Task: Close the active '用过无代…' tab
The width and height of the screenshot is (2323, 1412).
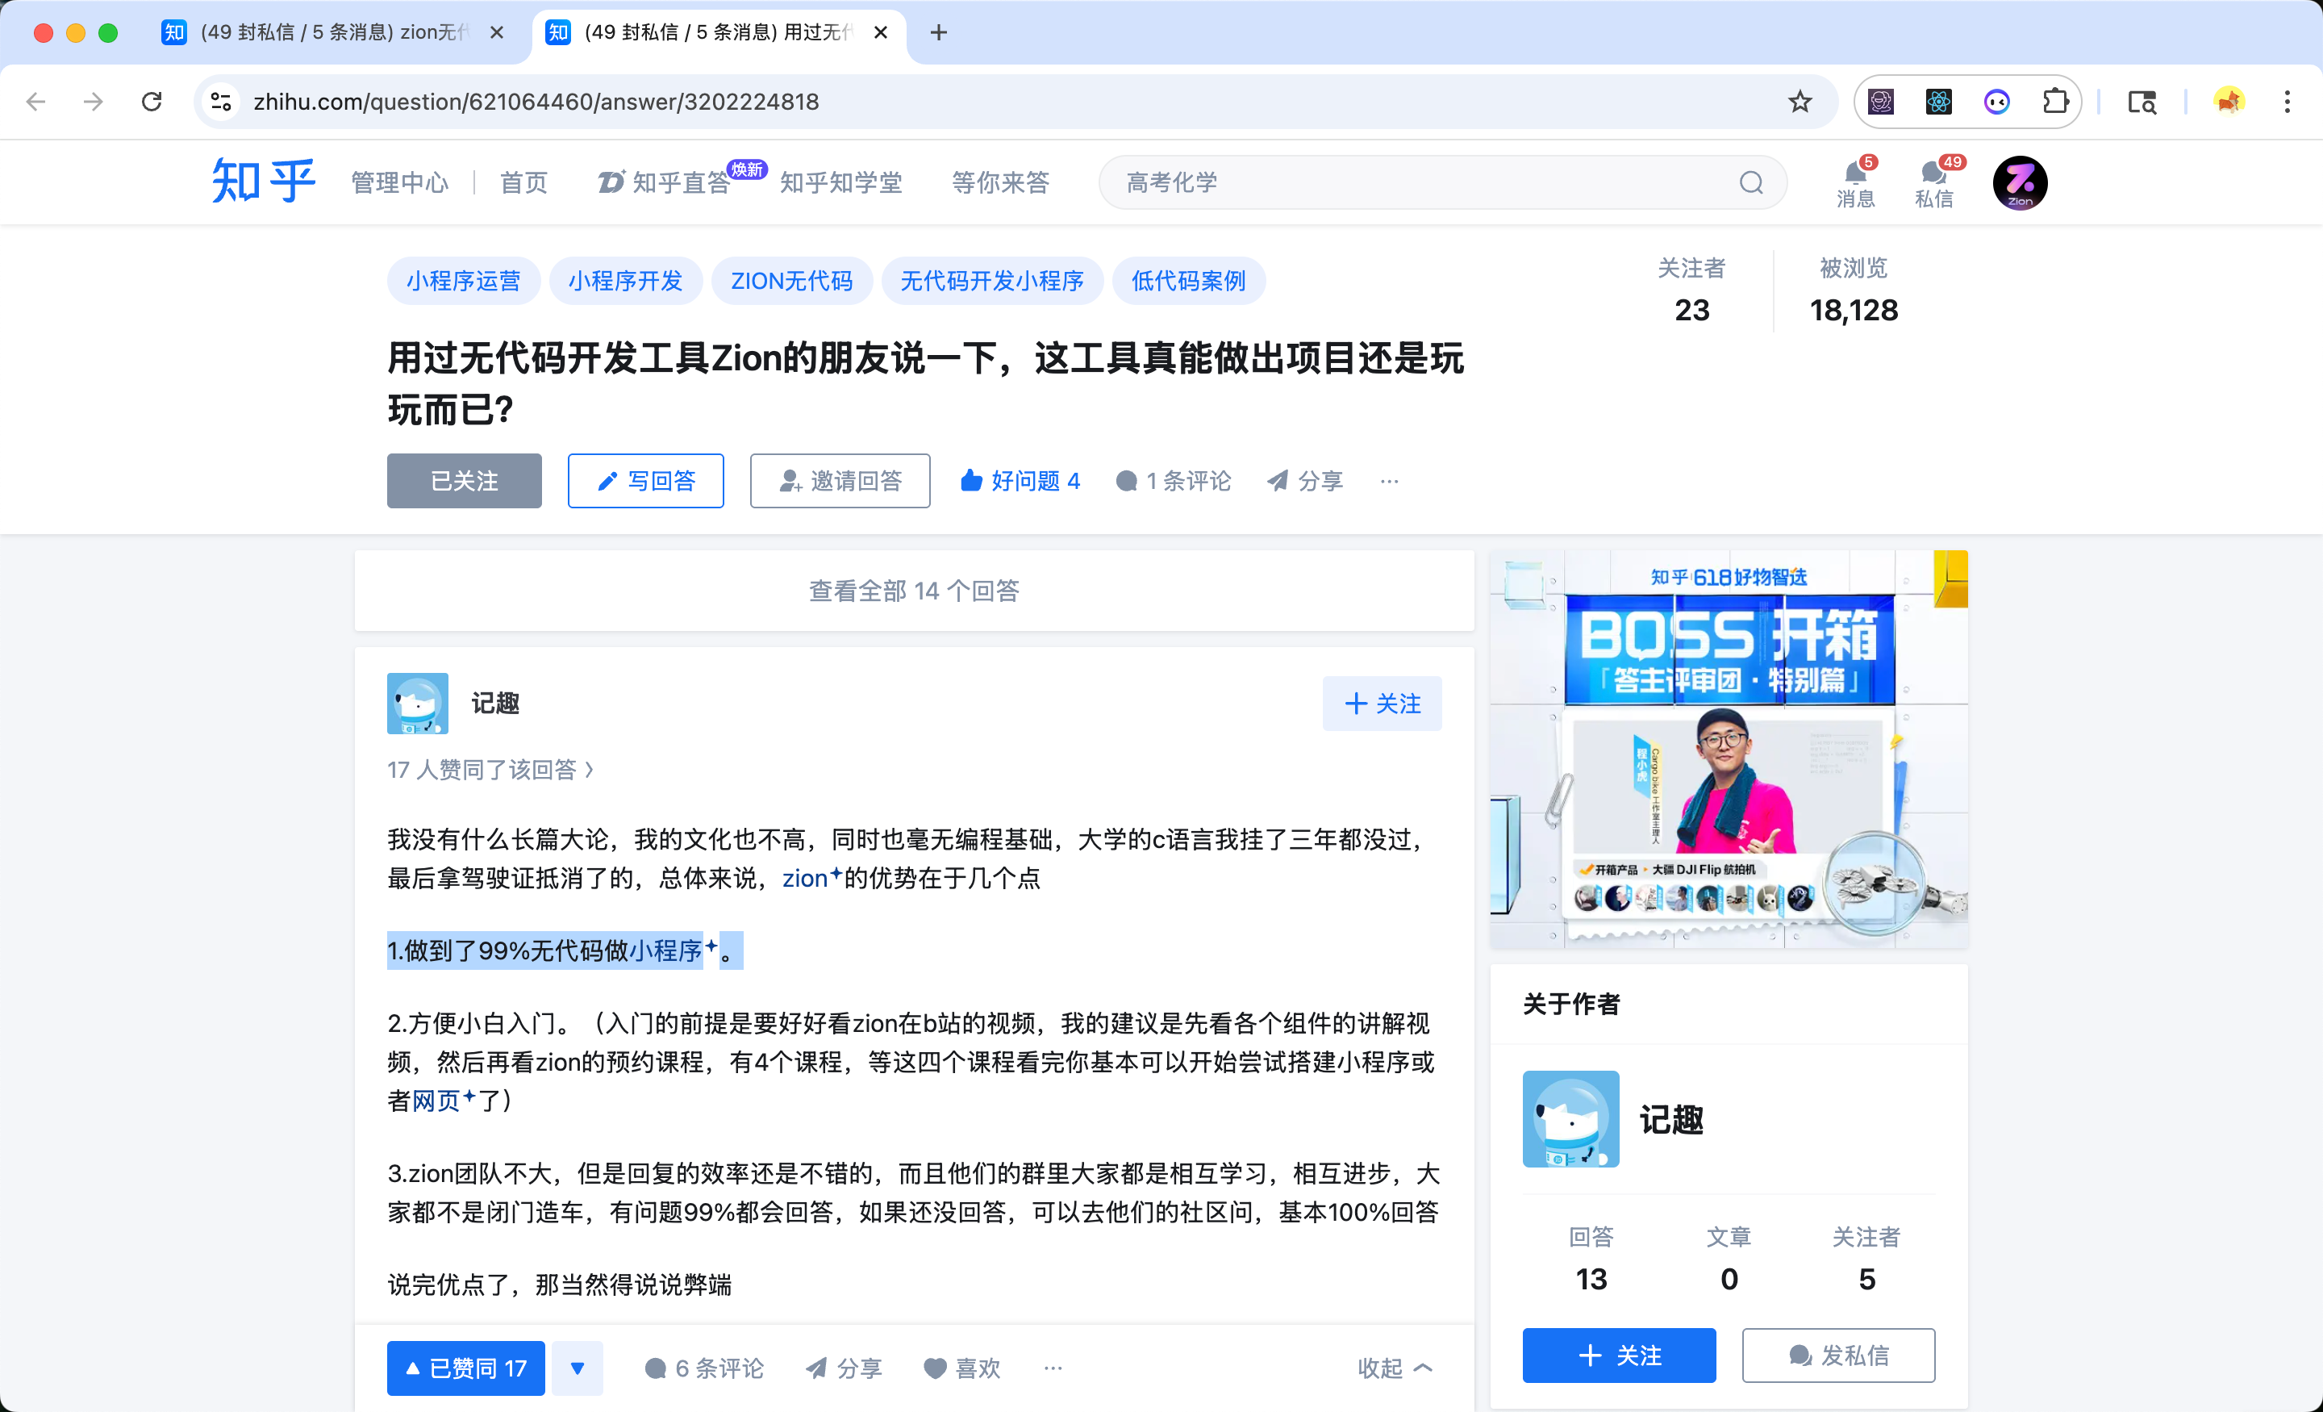Action: click(881, 33)
